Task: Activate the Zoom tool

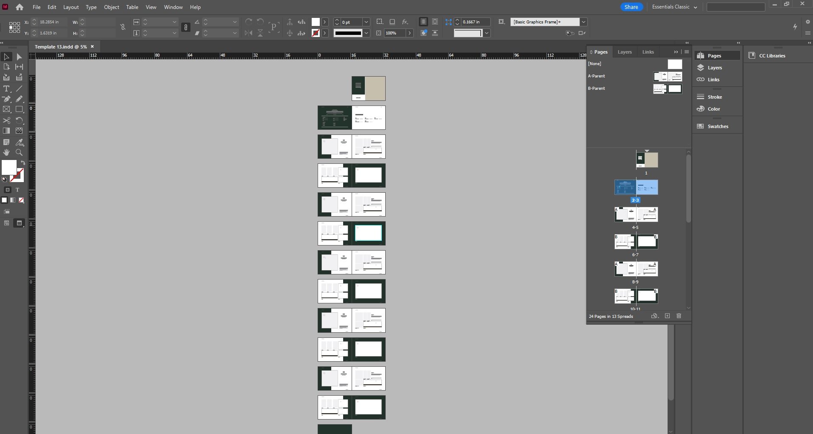Action: [x=19, y=152]
